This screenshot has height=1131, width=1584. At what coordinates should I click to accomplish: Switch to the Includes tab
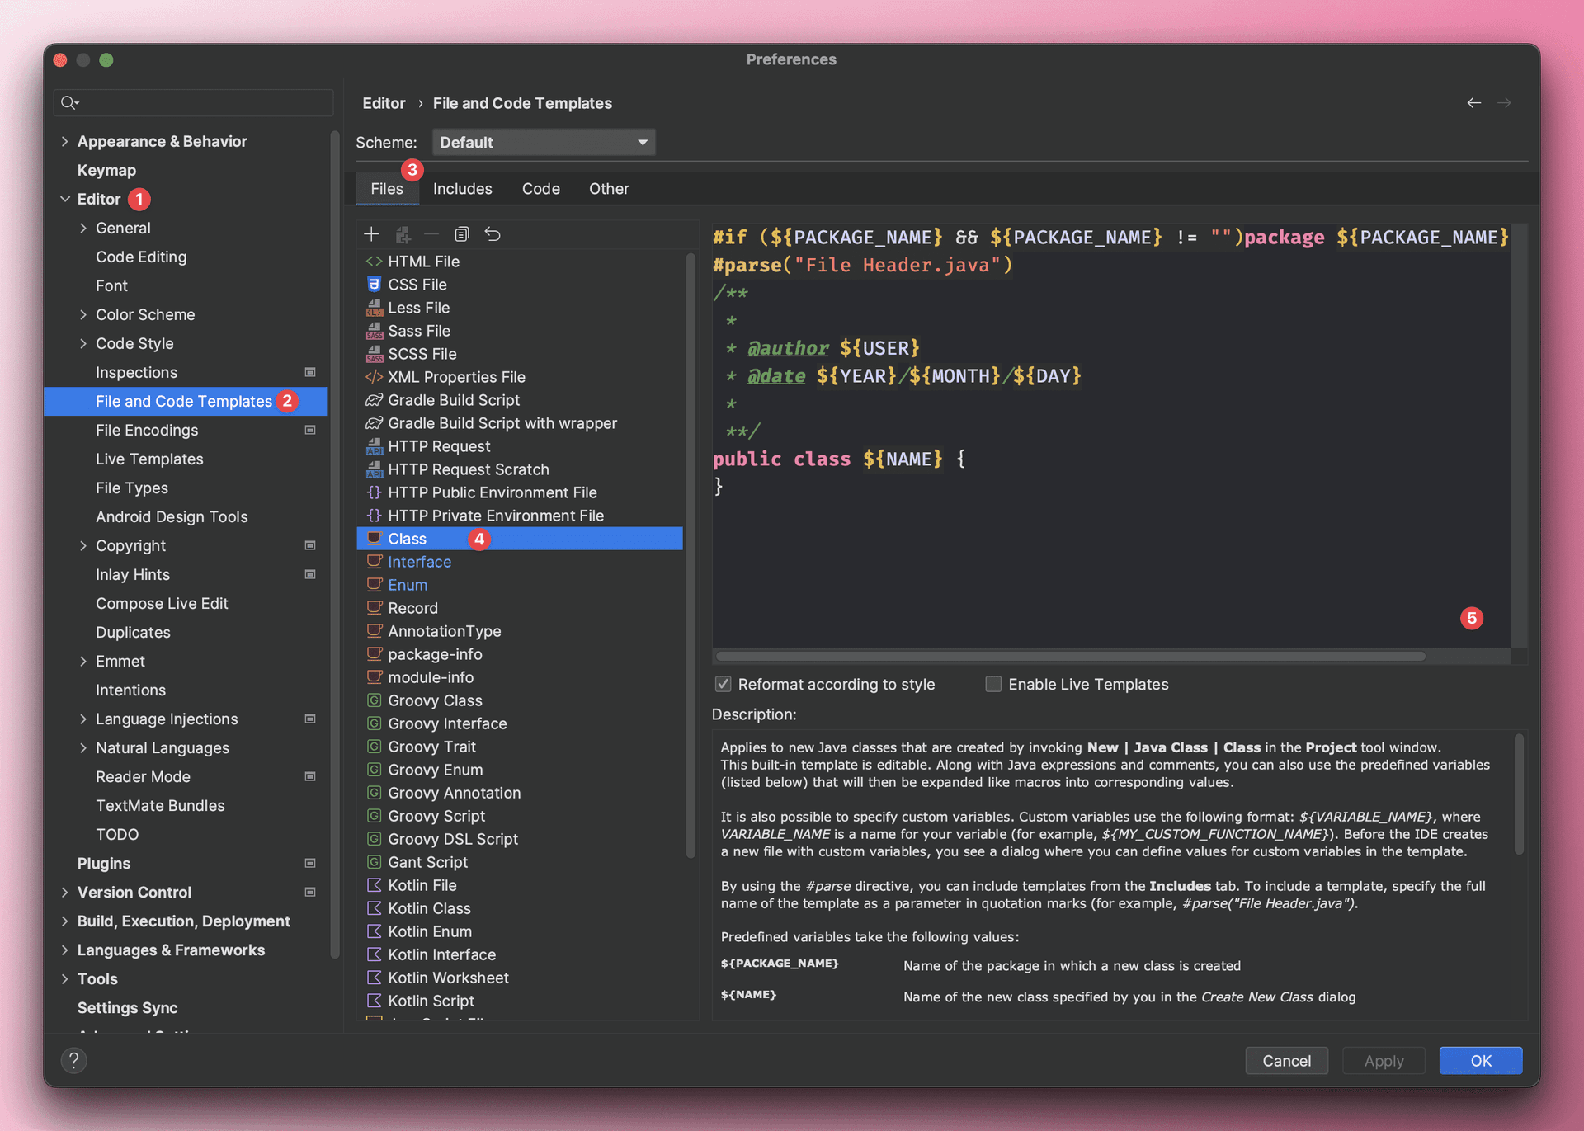coord(462,189)
